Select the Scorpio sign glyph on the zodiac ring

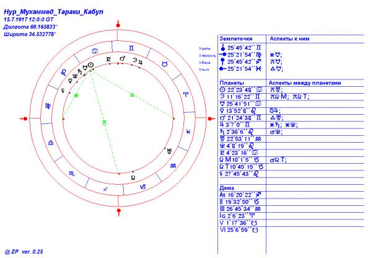72,174
